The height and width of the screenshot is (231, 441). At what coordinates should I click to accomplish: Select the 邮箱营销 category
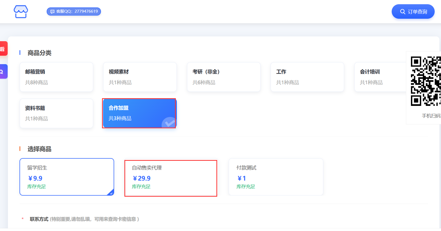click(x=56, y=77)
